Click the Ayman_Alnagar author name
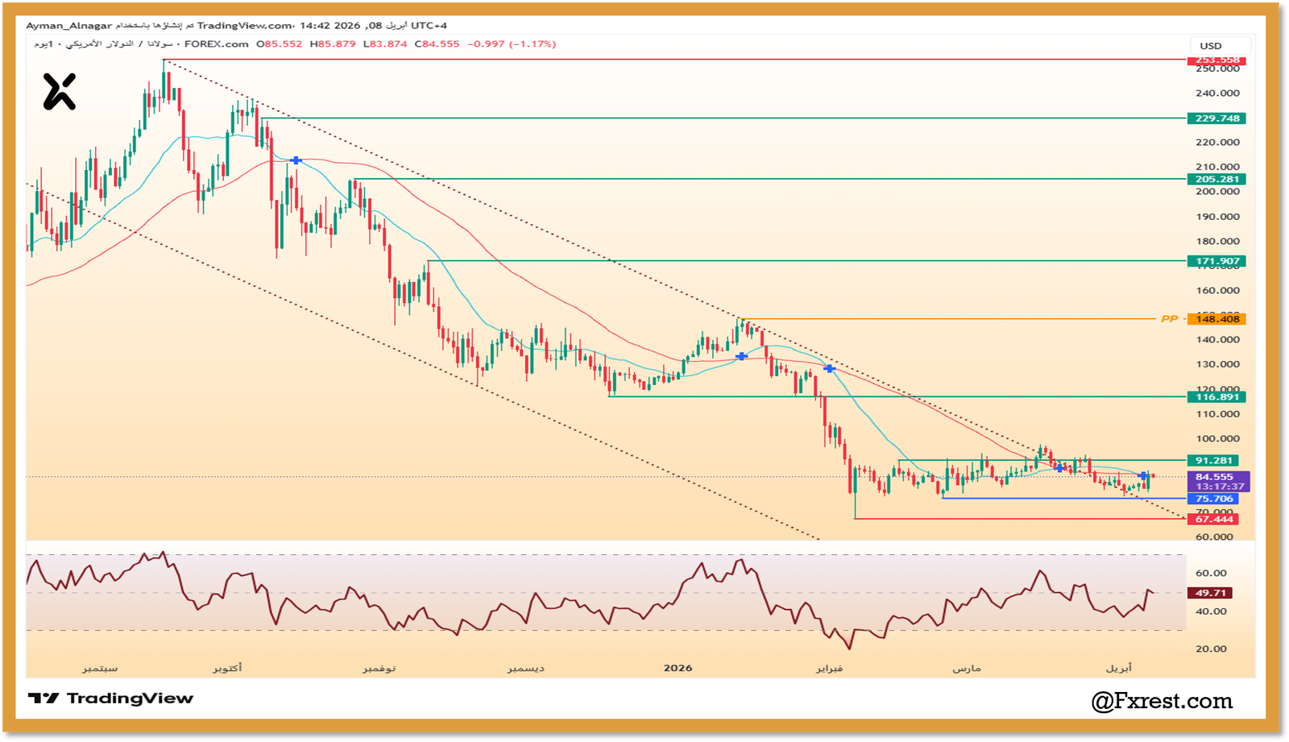This screenshot has height=742, width=1289. click(68, 26)
